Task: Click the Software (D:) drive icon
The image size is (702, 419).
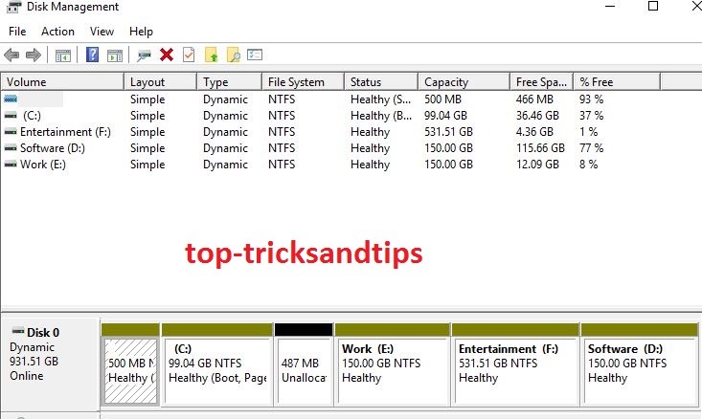Action: pos(11,148)
